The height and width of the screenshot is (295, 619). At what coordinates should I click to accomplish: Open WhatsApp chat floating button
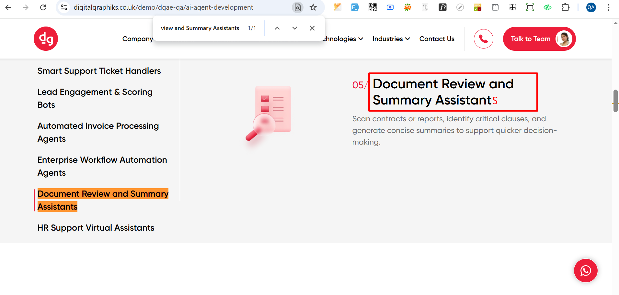(x=585, y=270)
